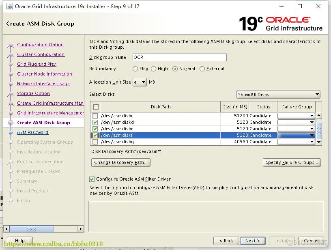The width and height of the screenshot is (331, 250).
Task: Go to Grid Infrastructure Management step
Action: pyautogui.click(x=50, y=113)
